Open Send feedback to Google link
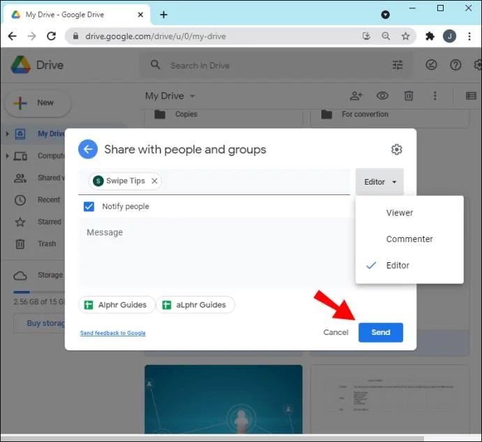Screen dimensions: 482x442 112,333
